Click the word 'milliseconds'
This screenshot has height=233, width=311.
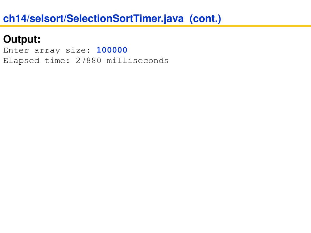click(138, 60)
